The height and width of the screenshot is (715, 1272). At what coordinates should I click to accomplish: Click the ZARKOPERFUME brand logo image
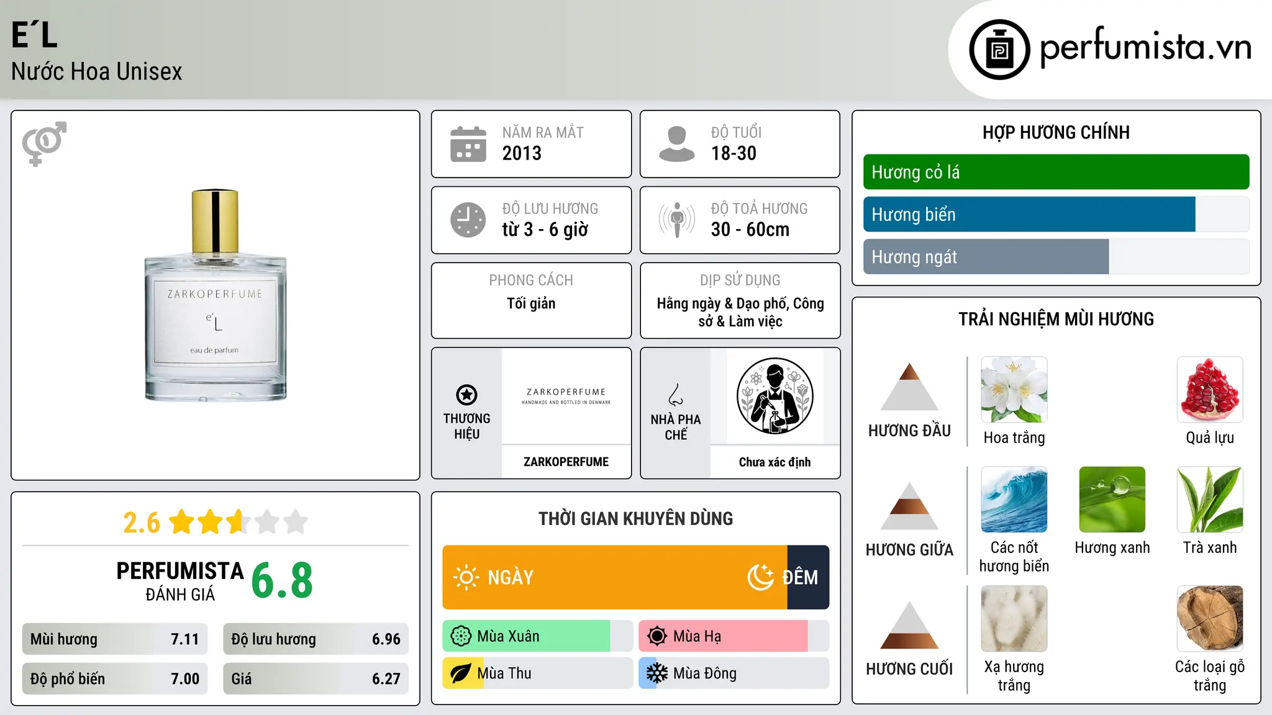(x=566, y=397)
